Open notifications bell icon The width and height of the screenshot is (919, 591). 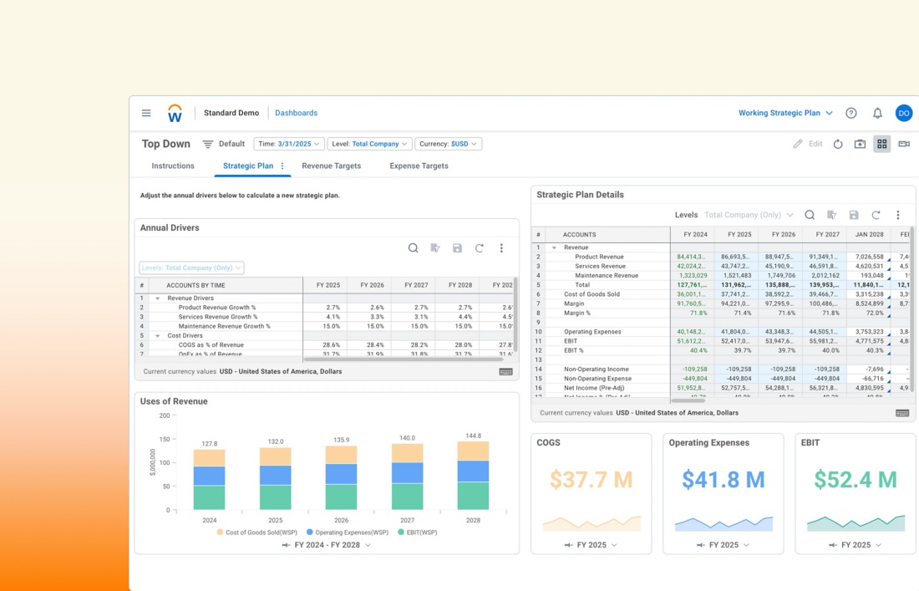[877, 113]
